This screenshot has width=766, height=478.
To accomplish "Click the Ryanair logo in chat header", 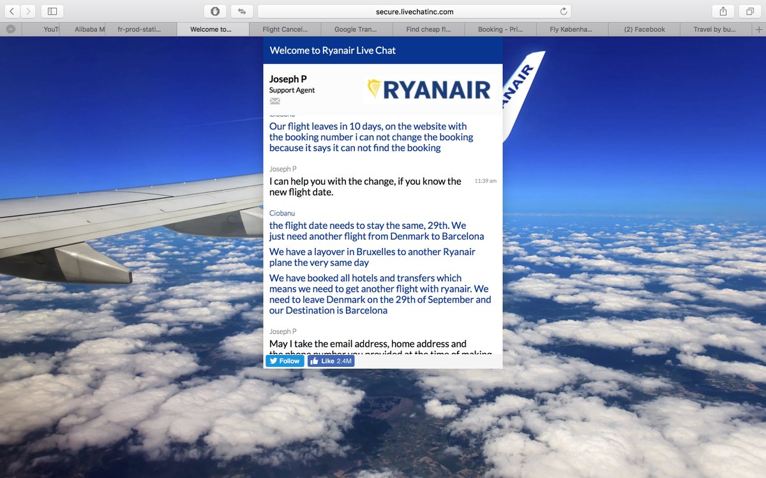I will [430, 90].
